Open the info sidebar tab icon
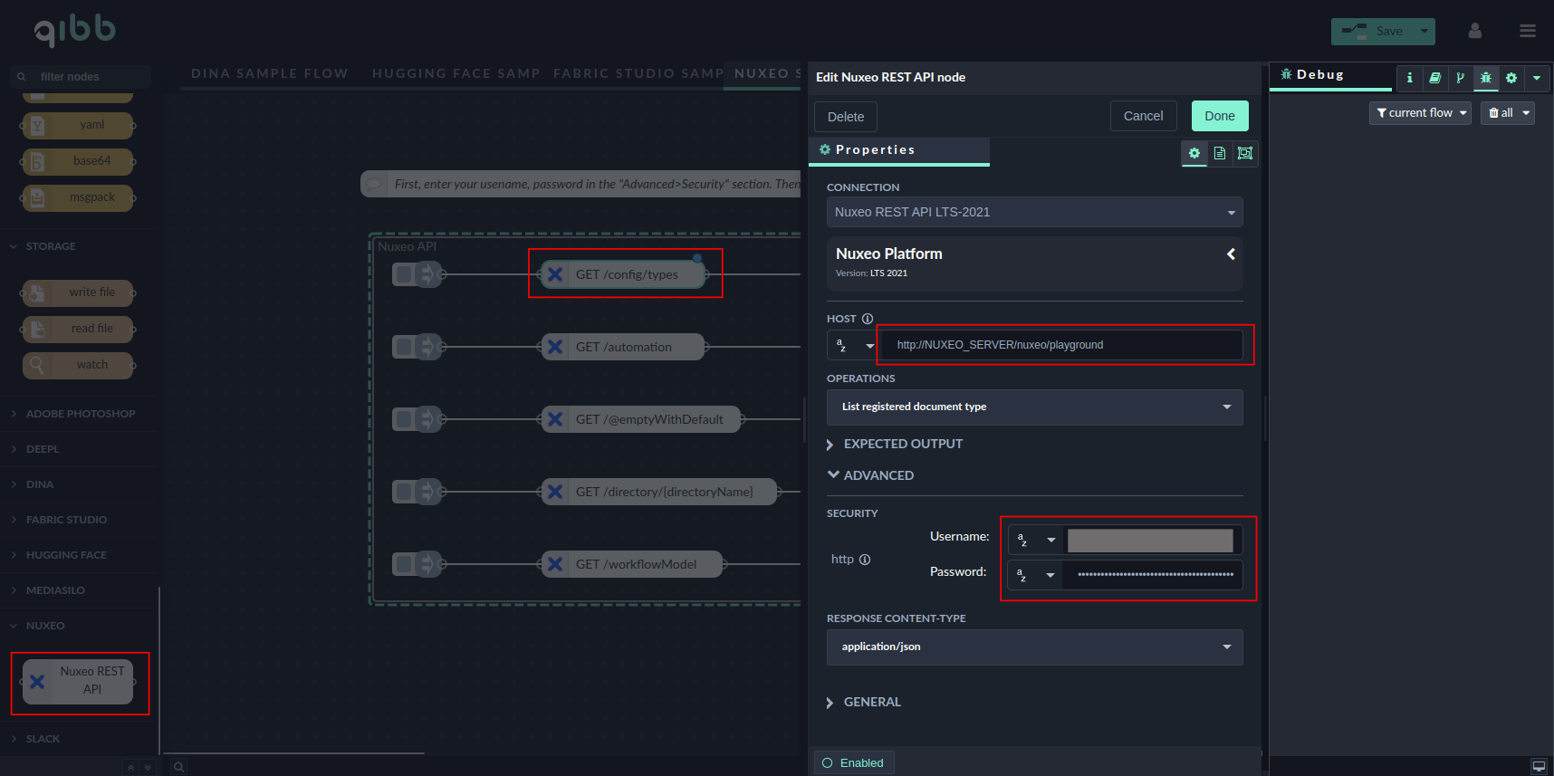Viewport: 1554px width, 776px height. 1409,78
